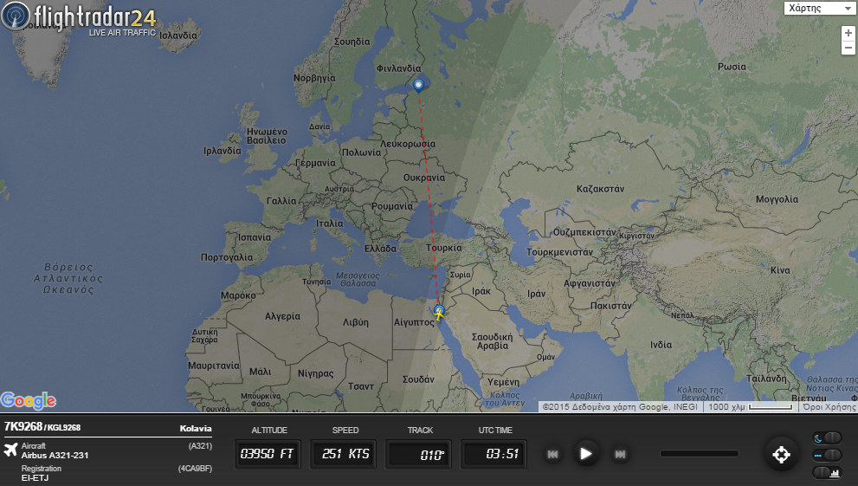858x486 pixels.
Task: Toggle dashed flight path line switch
Action: click(x=827, y=455)
